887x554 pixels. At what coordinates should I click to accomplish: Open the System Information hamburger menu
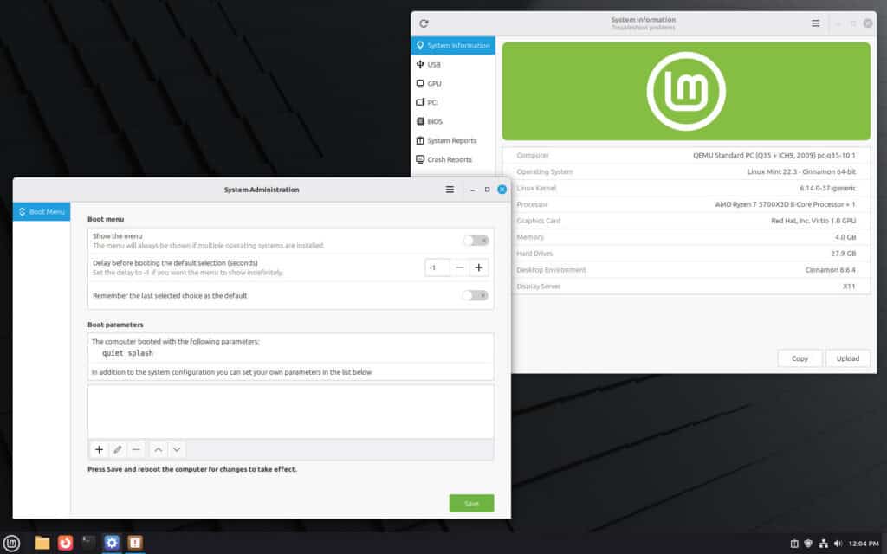815,23
